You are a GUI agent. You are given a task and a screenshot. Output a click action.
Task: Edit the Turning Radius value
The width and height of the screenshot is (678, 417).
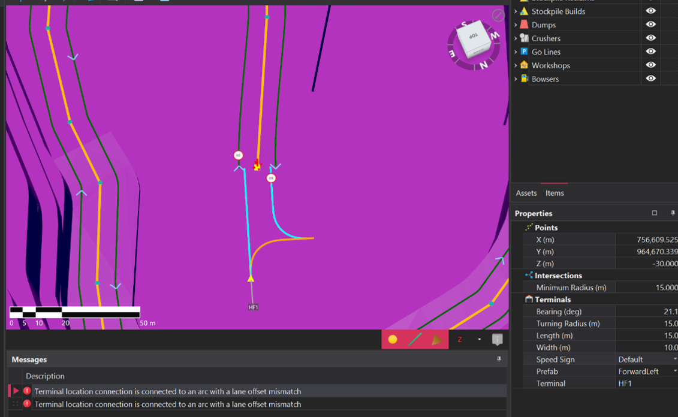click(x=646, y=323)
